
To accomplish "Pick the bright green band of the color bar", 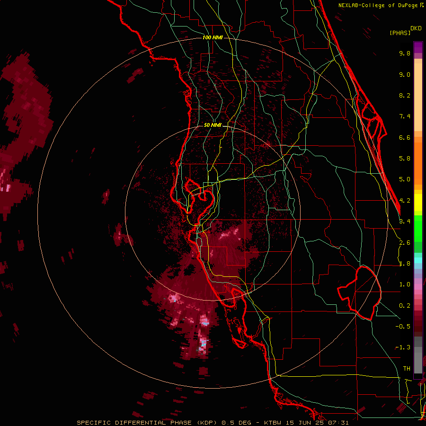I will (x=418, y=228).
